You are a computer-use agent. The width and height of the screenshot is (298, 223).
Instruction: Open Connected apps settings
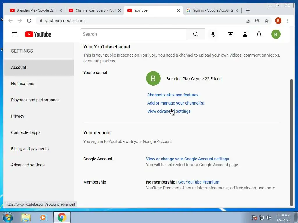pyautogui.click(x=39, y=132)
